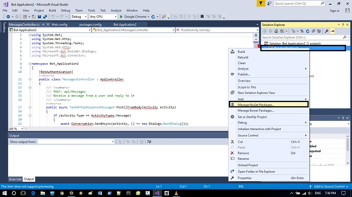Collapse namespace Bot_Application2 outlining box
Image resolution: width=352 pixels, height=197 pixels.
pos(30,64)
